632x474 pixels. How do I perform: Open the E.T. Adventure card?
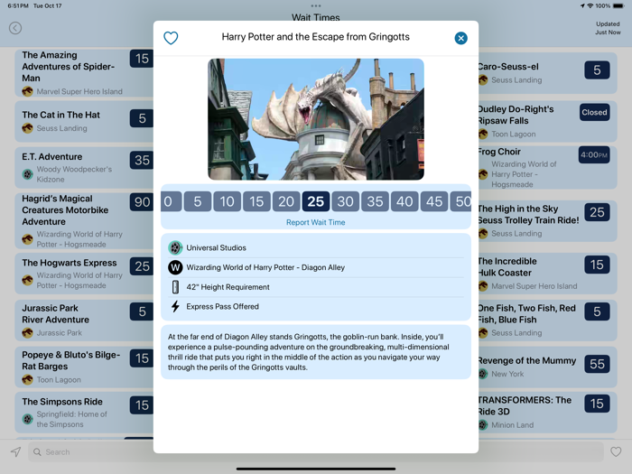click(x=84, y=167)
